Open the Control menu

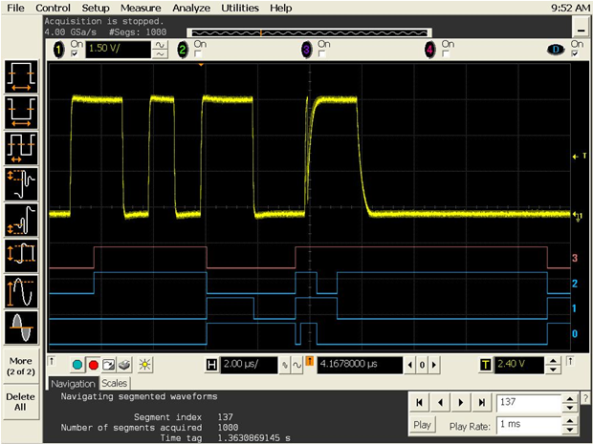tap(53, 8)
